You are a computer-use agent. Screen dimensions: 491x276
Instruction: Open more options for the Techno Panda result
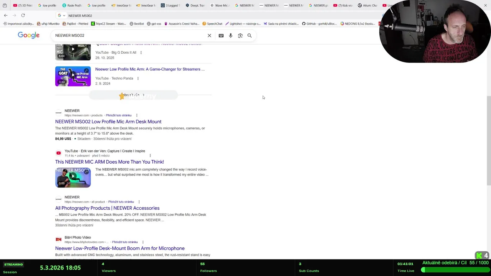tap(138, 79)
